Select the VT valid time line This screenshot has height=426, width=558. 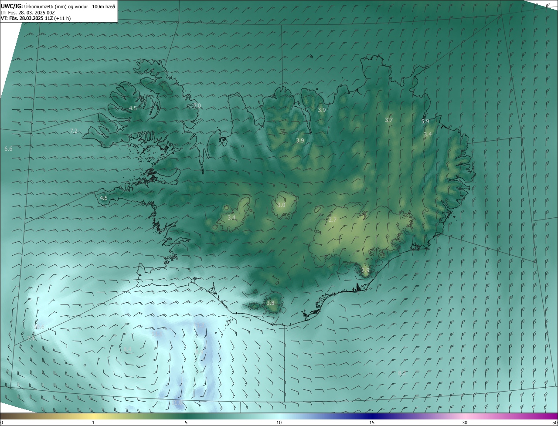[36, 18]
